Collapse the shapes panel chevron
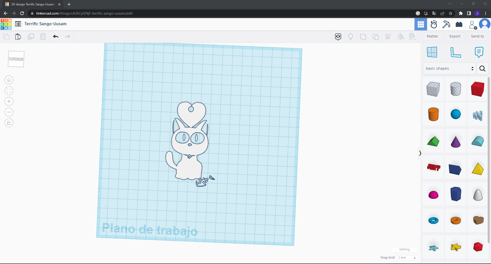The image size is (491, 264). 420,153
